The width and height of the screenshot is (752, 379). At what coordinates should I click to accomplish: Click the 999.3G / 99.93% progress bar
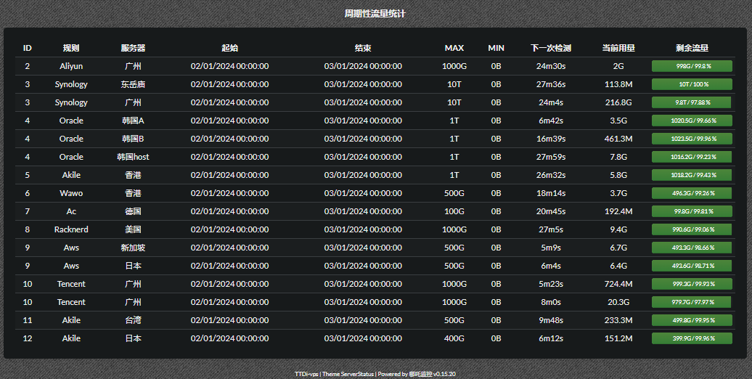click(x=692, y=284)
